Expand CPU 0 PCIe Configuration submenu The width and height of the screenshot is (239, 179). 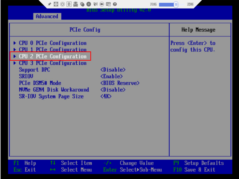coord(50,43)
